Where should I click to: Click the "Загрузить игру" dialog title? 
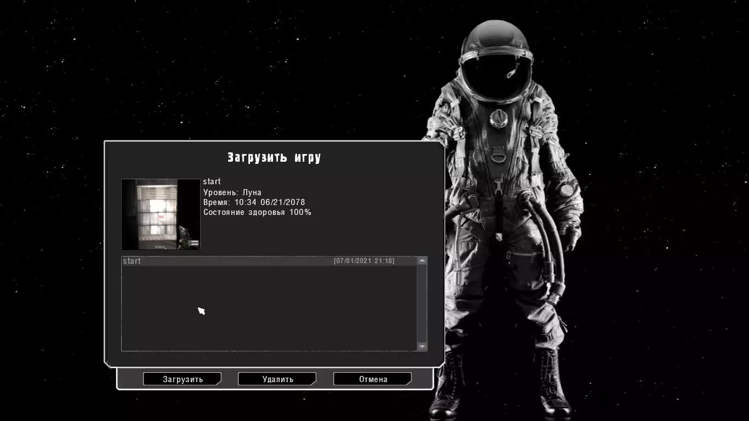[274, 157]
